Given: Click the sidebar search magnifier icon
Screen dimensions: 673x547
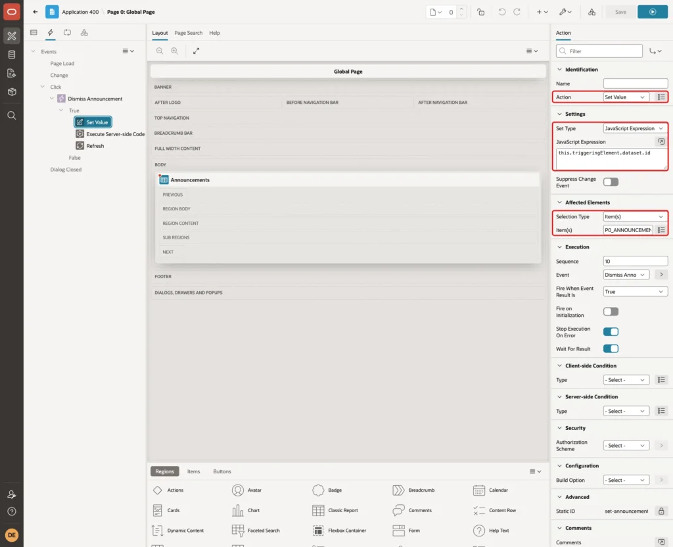Looking at the screenshot, I should pos(12,116).
